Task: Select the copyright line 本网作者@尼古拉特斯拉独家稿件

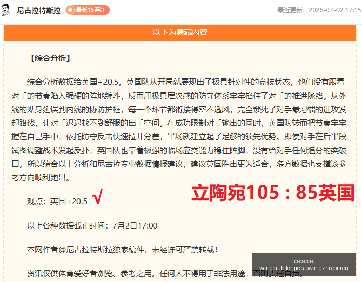Action: (x=122, y=249)
